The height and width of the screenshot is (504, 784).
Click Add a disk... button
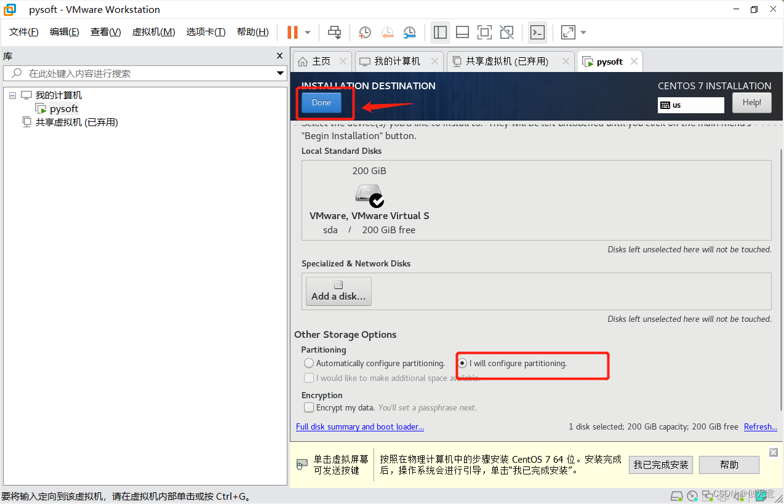(x=338, y=291)
